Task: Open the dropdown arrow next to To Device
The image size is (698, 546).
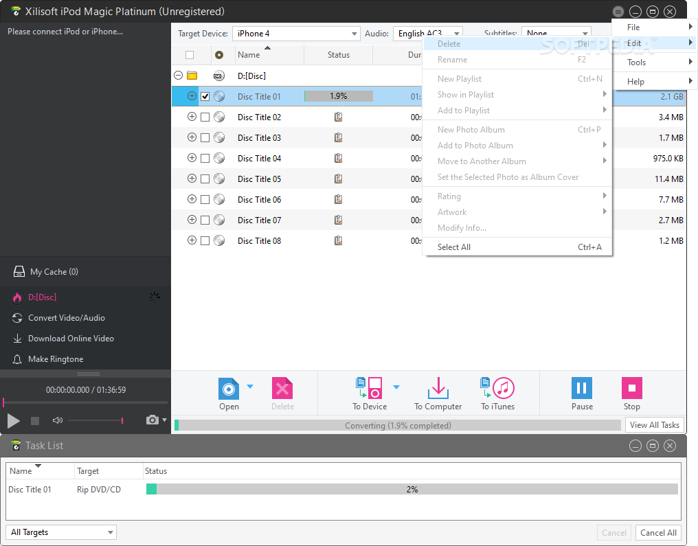Action: pyautogui.click(x=396, y=387)
